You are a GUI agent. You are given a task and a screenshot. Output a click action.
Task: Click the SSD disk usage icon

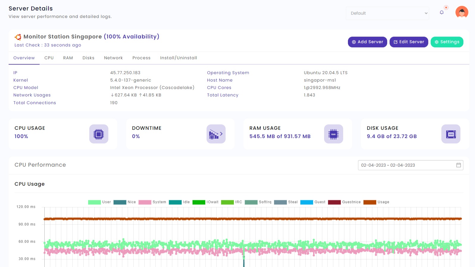click(451, 134)
